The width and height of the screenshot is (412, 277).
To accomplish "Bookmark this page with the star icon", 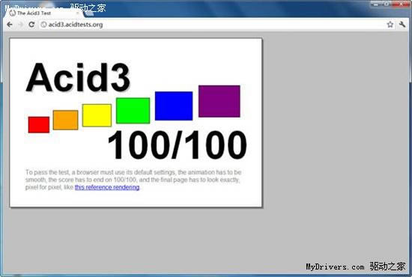I will (x=390, y=25).
